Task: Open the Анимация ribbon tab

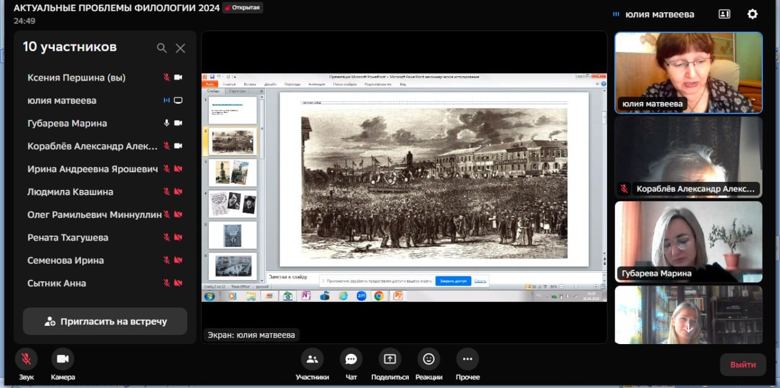Action: tap(317, 84)
